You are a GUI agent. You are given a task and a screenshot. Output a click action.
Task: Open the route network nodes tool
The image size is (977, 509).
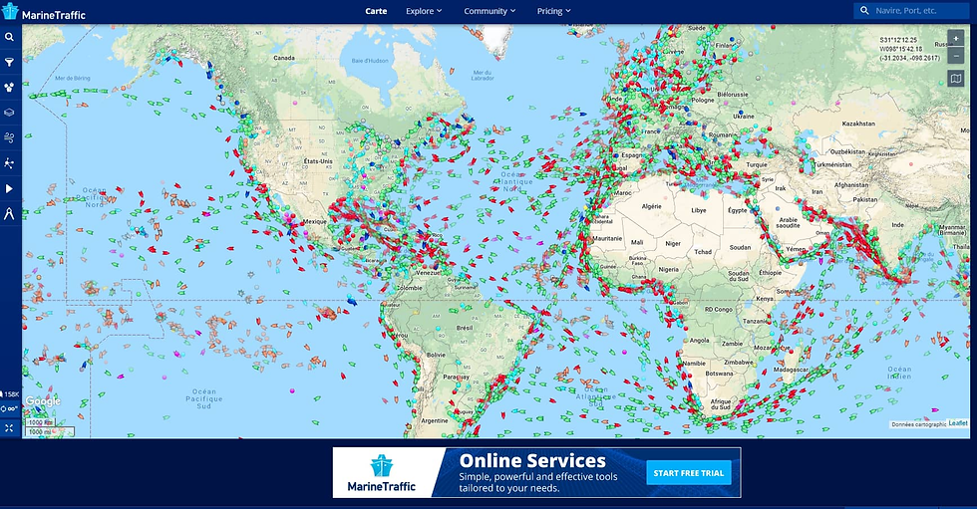[9, 163]
